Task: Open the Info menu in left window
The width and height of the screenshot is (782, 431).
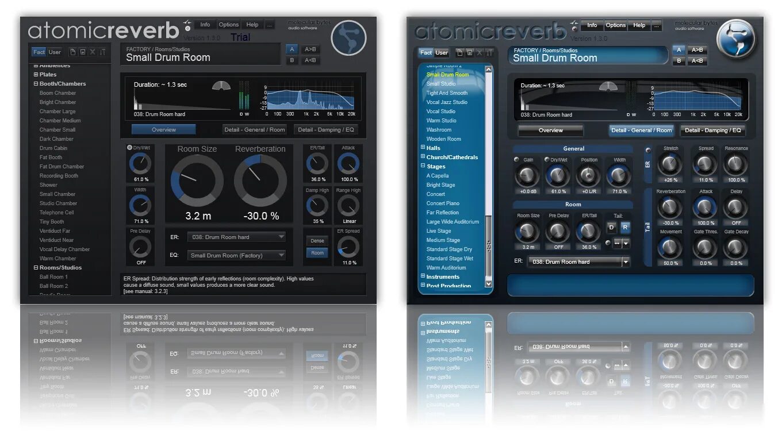Action: [205, 25]
